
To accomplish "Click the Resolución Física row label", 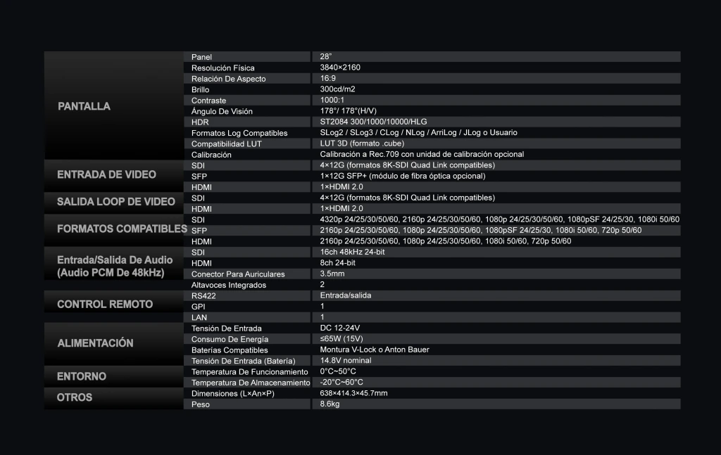I will [223, 68].
